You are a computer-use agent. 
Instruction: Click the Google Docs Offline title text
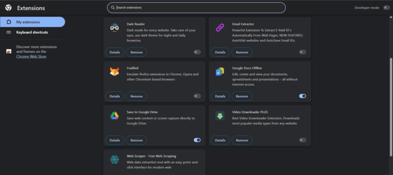pyautogui.click(x=247, y=68)
